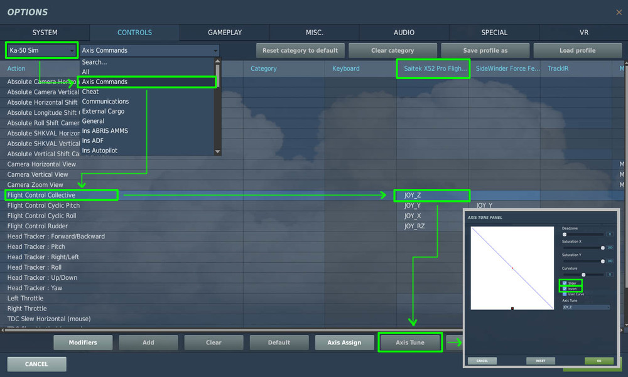Choose External Cargo category entry
The height and width of the screenshot is (377, 628).
coord(148,111)
